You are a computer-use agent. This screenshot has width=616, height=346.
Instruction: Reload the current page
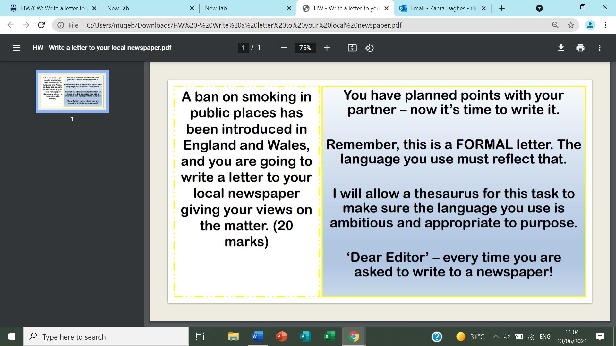(41, 25)
